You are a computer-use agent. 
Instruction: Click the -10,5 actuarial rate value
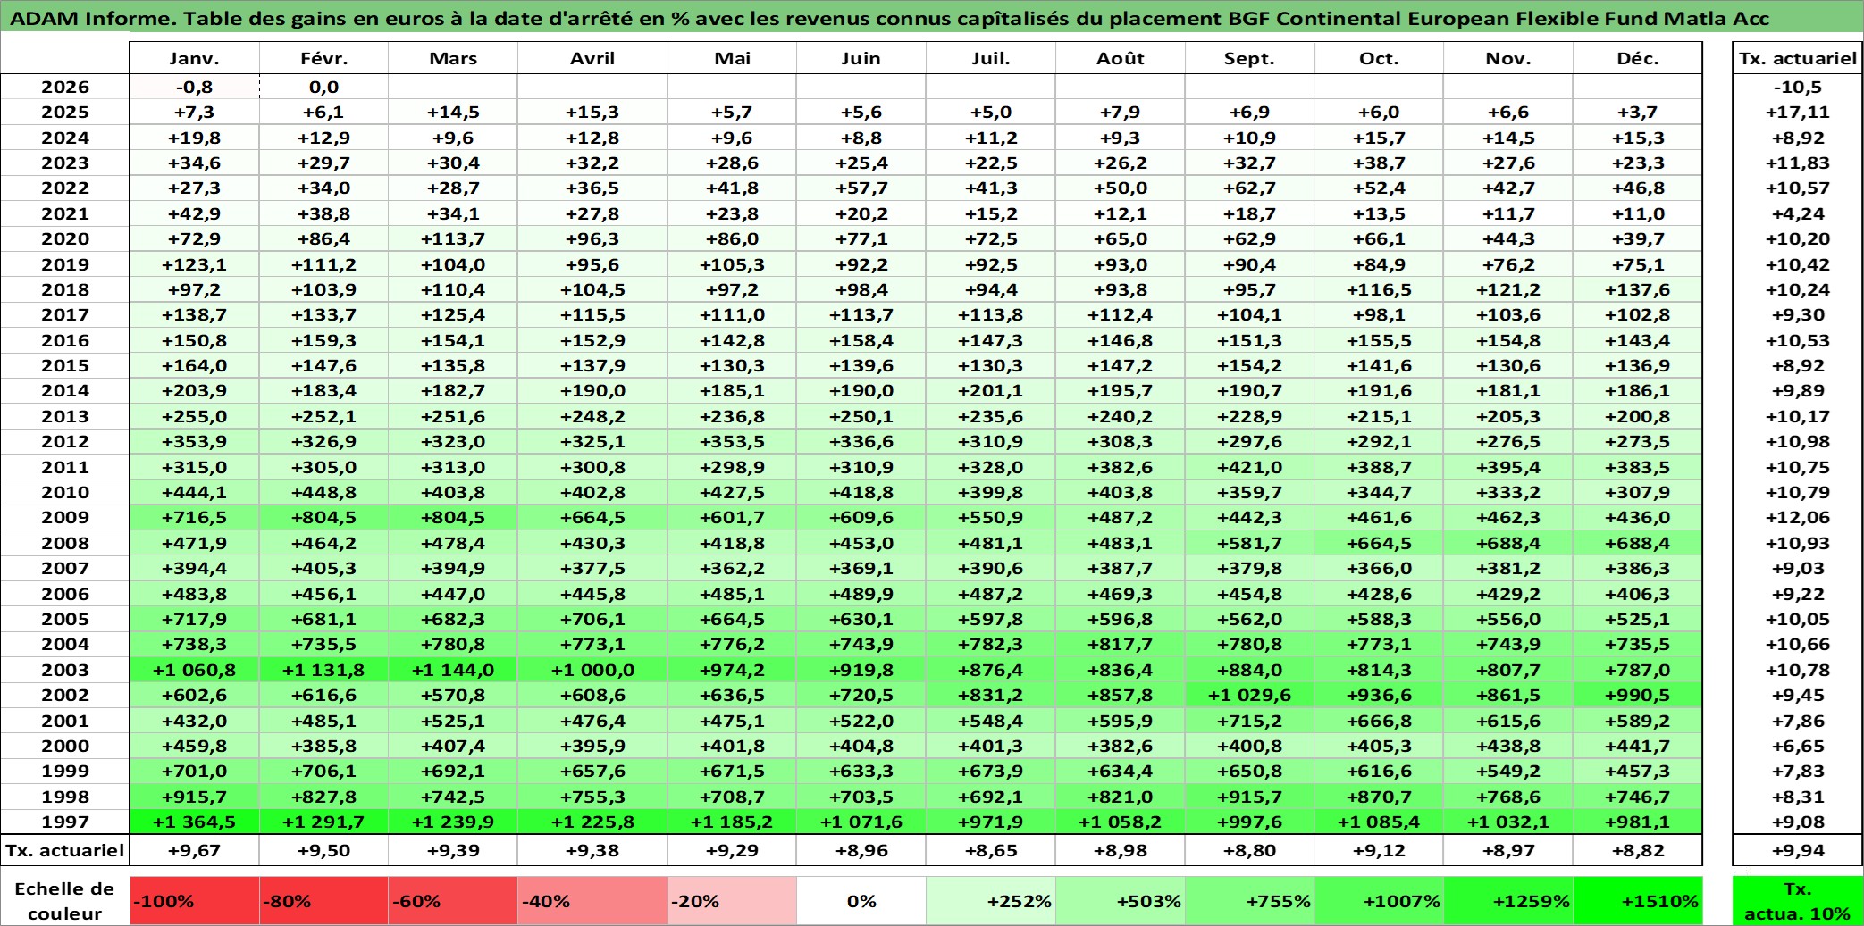point(1798,88)
